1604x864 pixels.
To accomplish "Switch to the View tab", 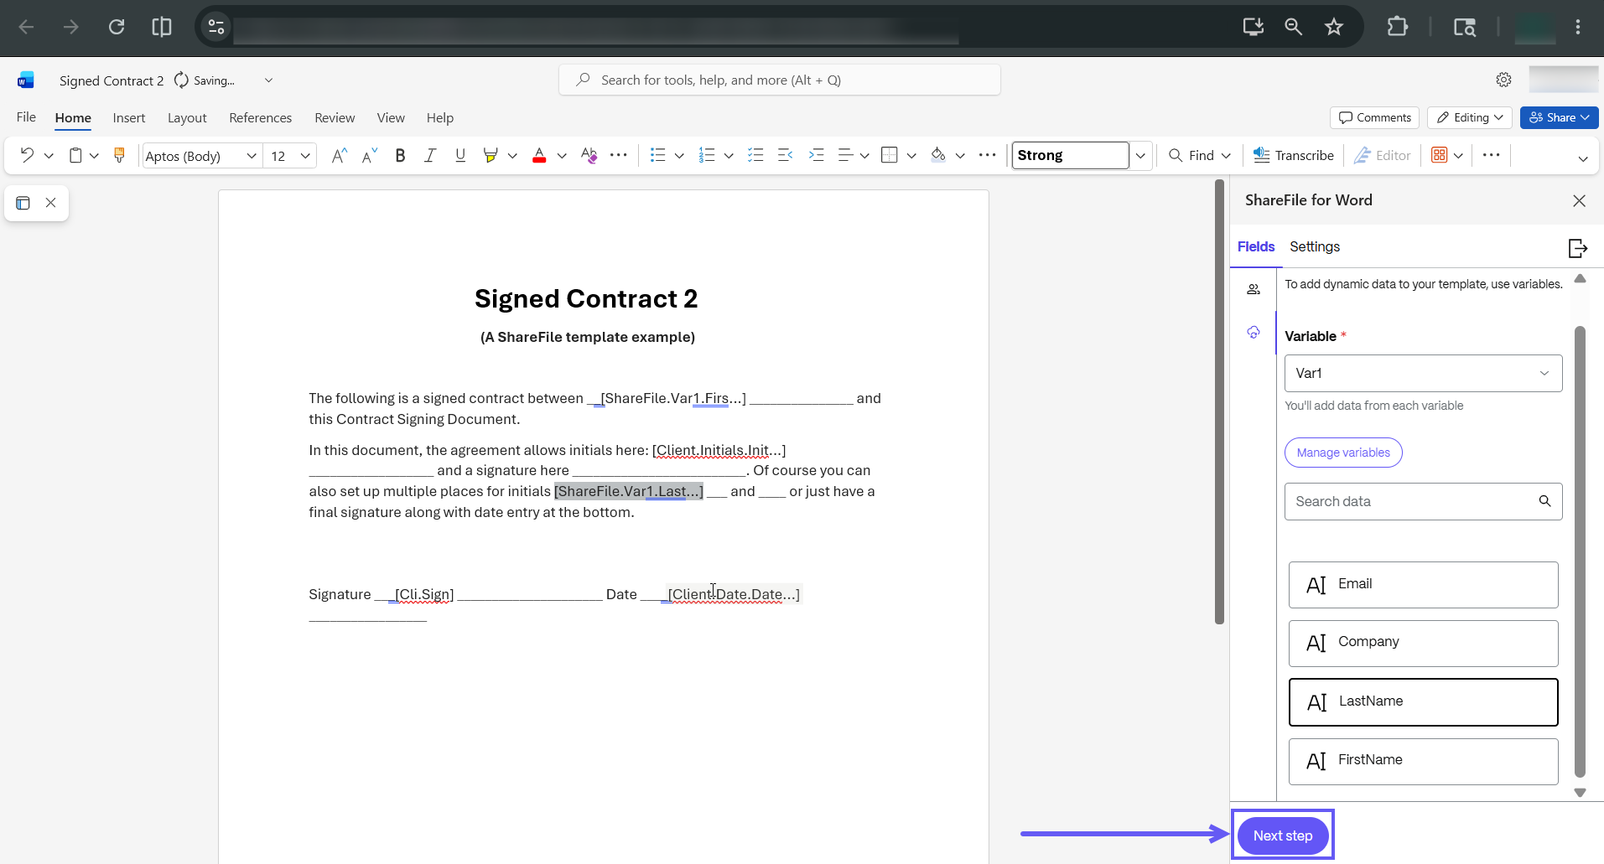I will [391, 118].
